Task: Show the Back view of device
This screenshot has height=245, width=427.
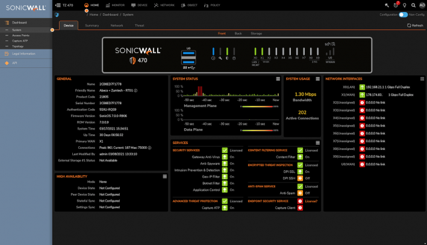Action: click(238, 34)
